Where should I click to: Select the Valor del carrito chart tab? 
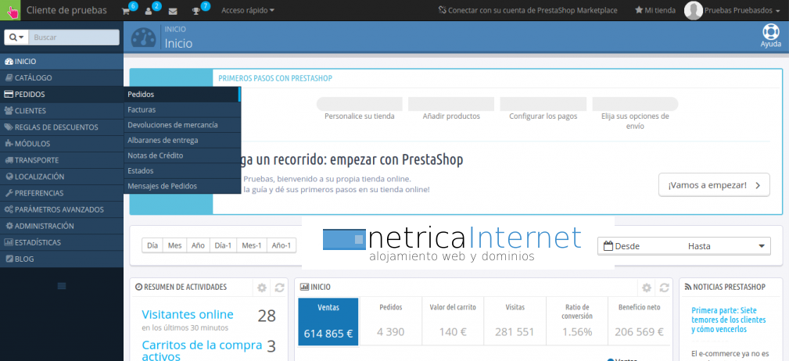(453, 322)
